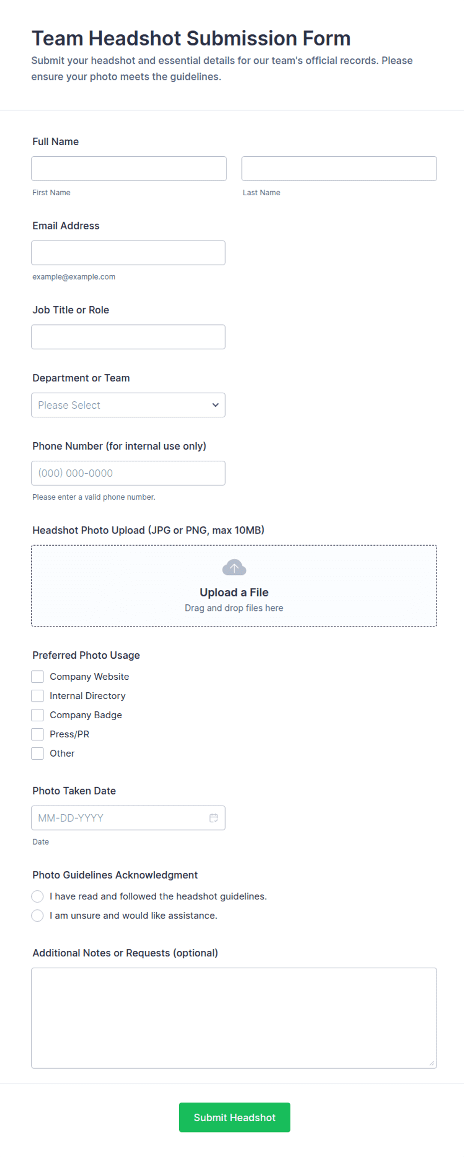
Task: Submit the headshot form
Action: 234,1117
